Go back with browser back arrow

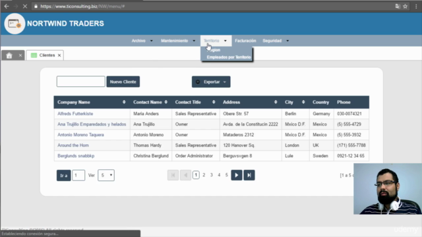coord(7,6)
